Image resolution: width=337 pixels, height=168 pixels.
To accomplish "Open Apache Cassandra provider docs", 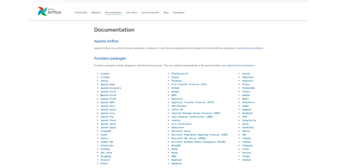I will (x=111, y=88).
